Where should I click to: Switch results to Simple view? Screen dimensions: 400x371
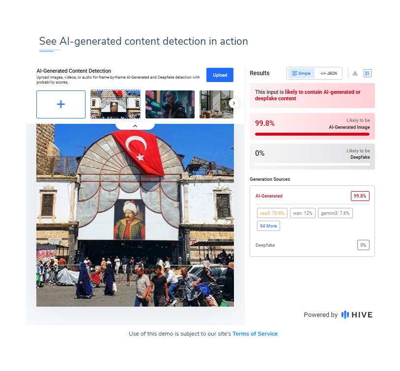pos(301,73)
